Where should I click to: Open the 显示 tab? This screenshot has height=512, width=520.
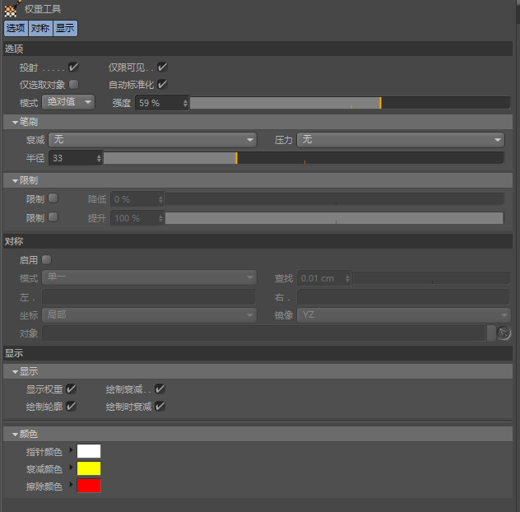65,28
